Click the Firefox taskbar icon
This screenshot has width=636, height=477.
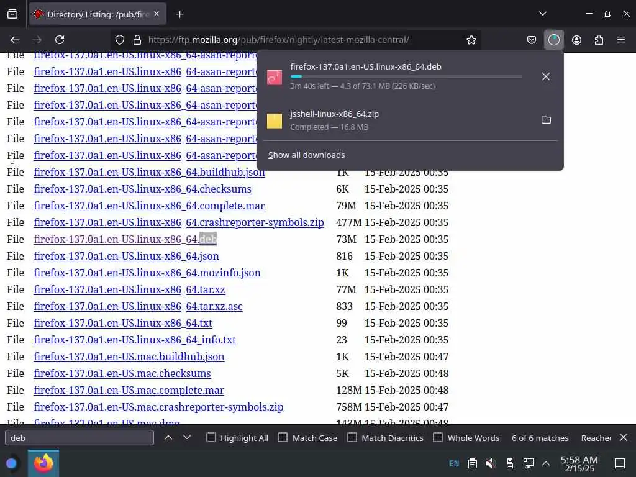(x=43, y=463)
